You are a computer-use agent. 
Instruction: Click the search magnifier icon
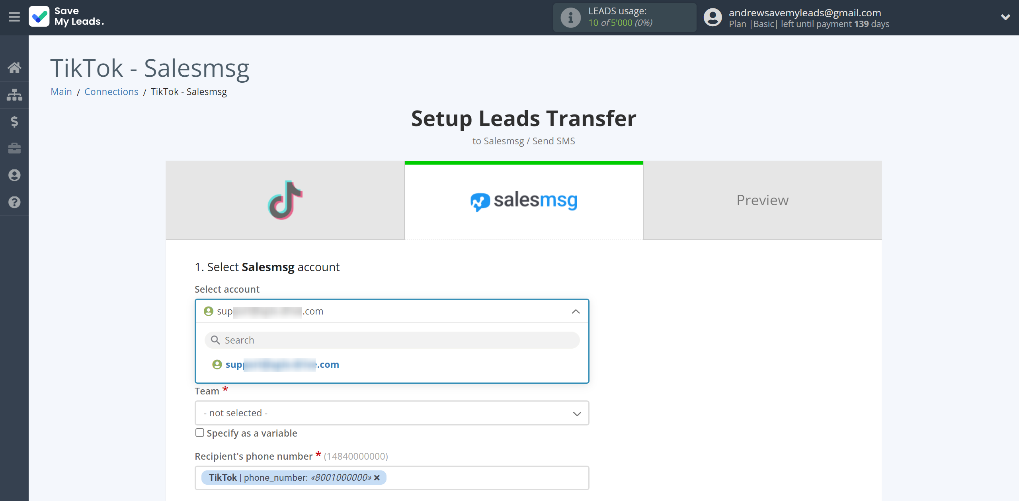point(215,340)
